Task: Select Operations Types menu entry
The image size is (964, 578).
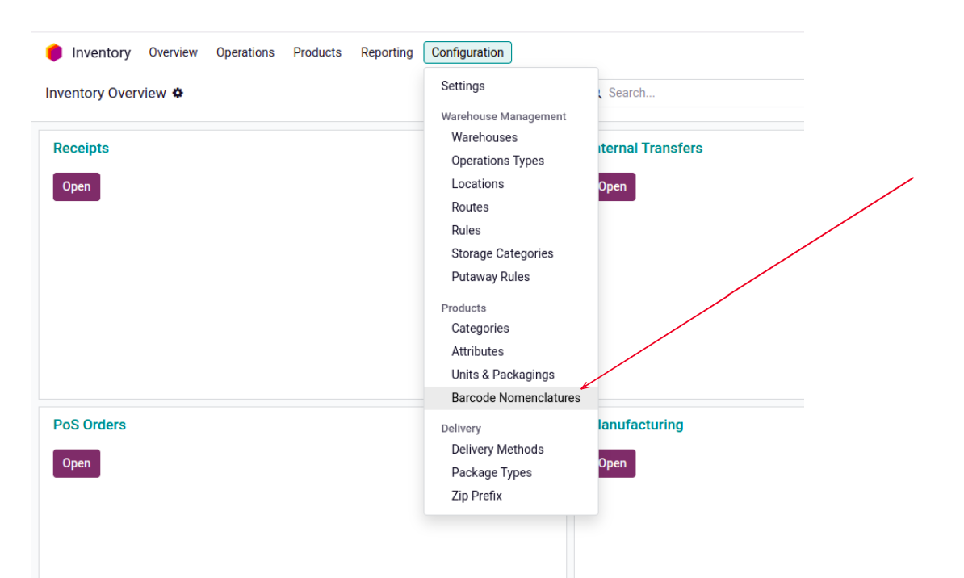Action: (x=497, y=161)
